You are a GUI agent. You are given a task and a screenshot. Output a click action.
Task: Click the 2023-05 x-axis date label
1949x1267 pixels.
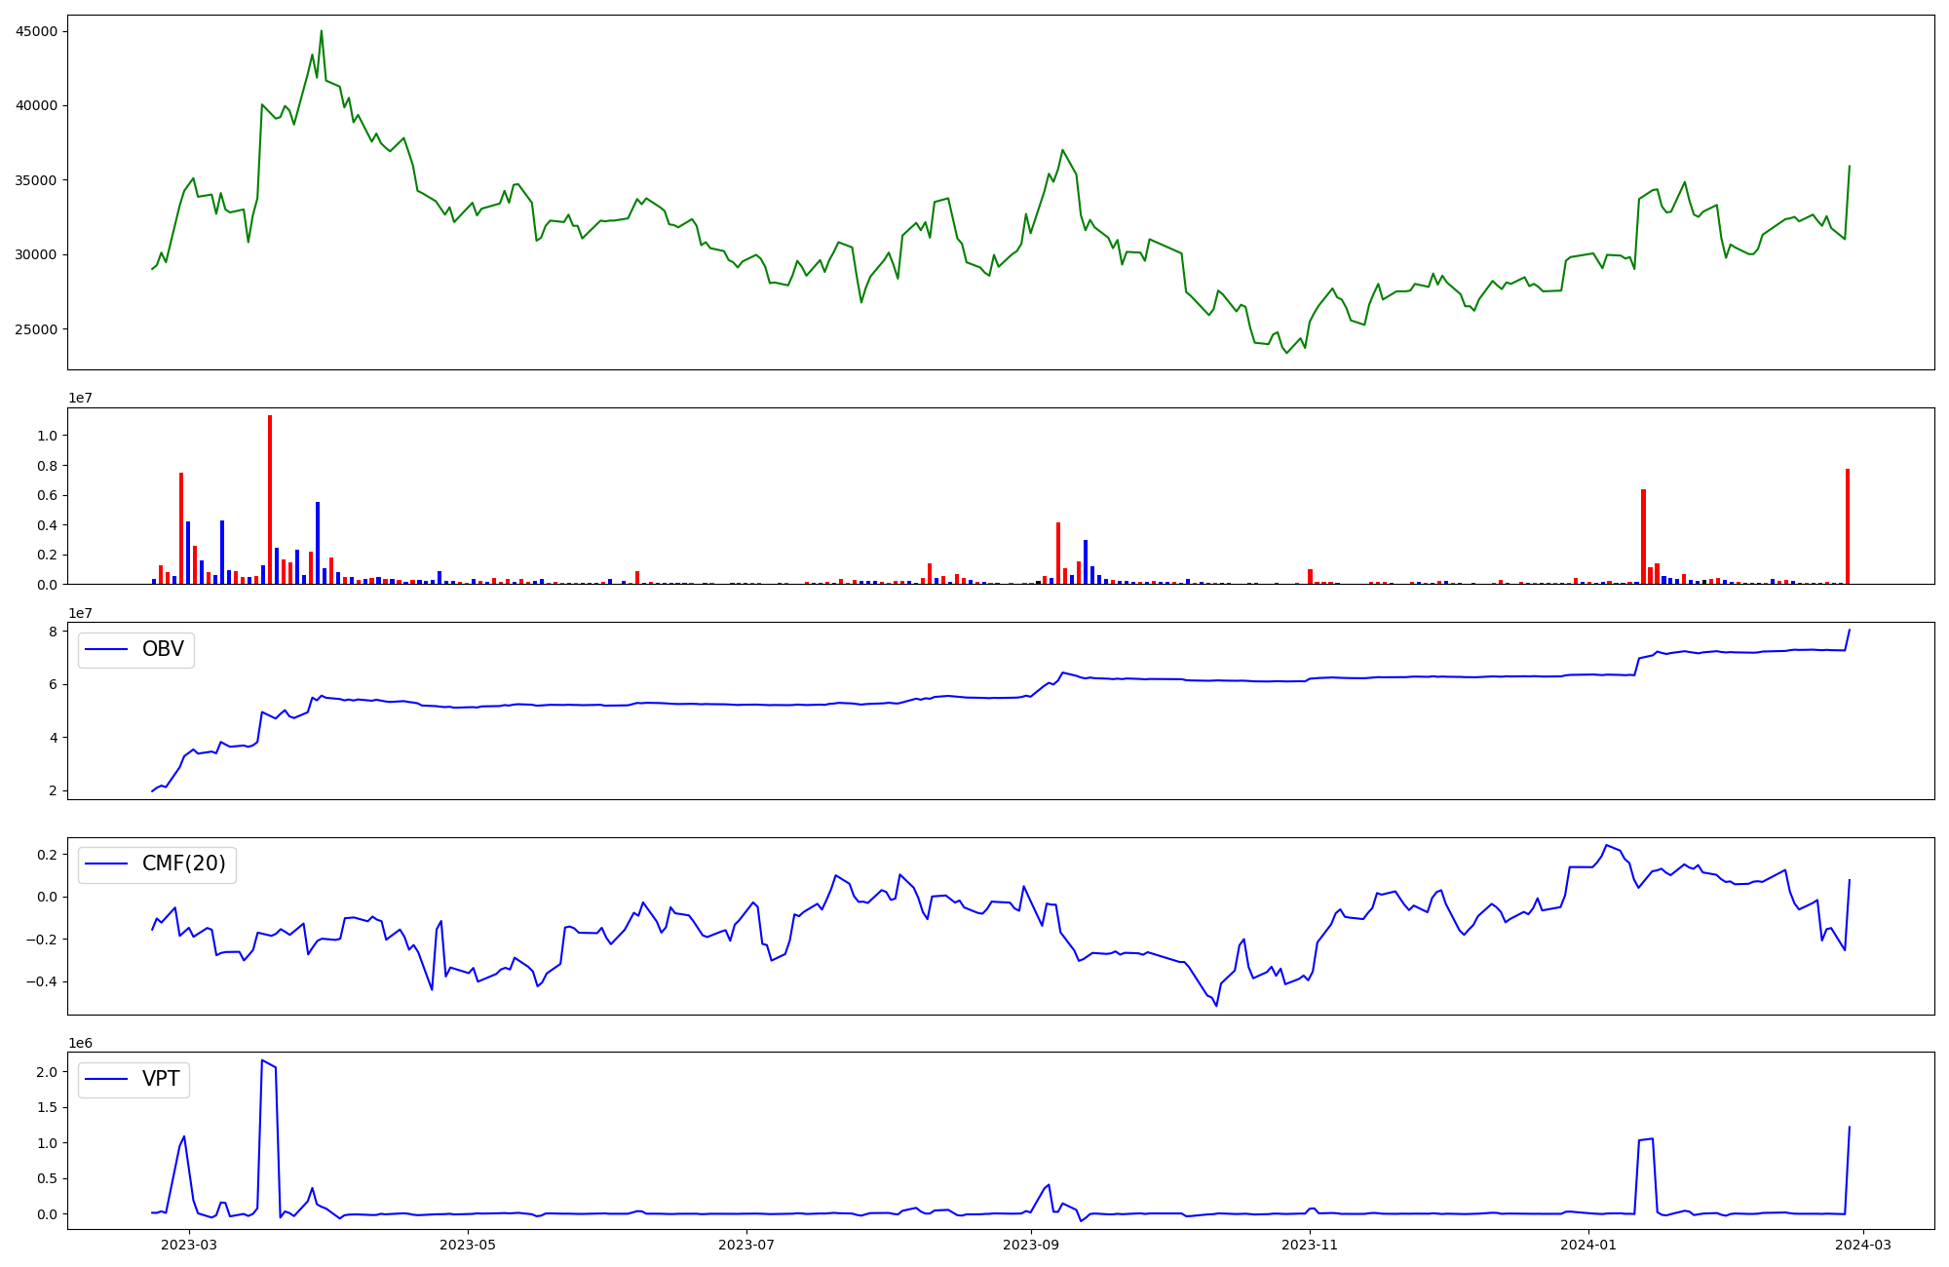point(469,1245)
